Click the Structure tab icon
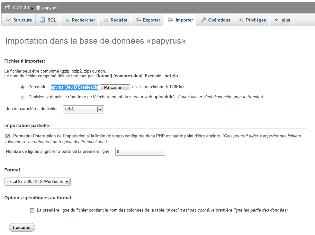Image resolution: width=315 pixels, height=235 pixels. pos(9,20)
